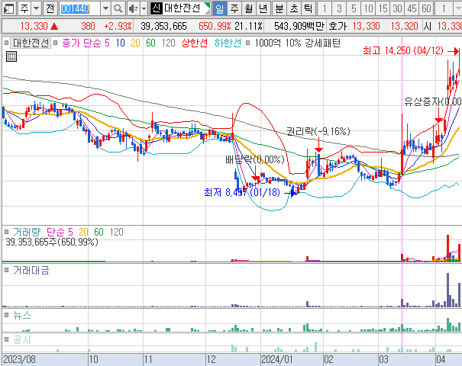Click the 39,353,665주(650.99%) volume text

pos(52,242)
